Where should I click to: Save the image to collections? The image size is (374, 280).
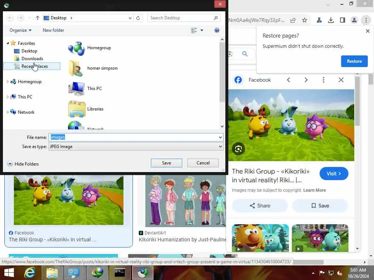[x=320, y=206]
